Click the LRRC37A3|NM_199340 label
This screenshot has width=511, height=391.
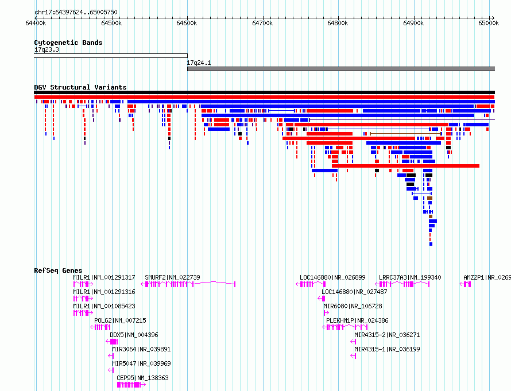[410, 278]
